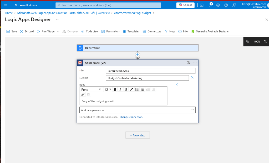
Task: Toggle bold formatting
Action: tap(115, 90)
